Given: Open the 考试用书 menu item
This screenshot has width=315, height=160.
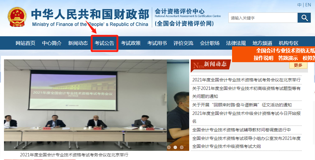Looking at the screenshot, I should [157, 43].
